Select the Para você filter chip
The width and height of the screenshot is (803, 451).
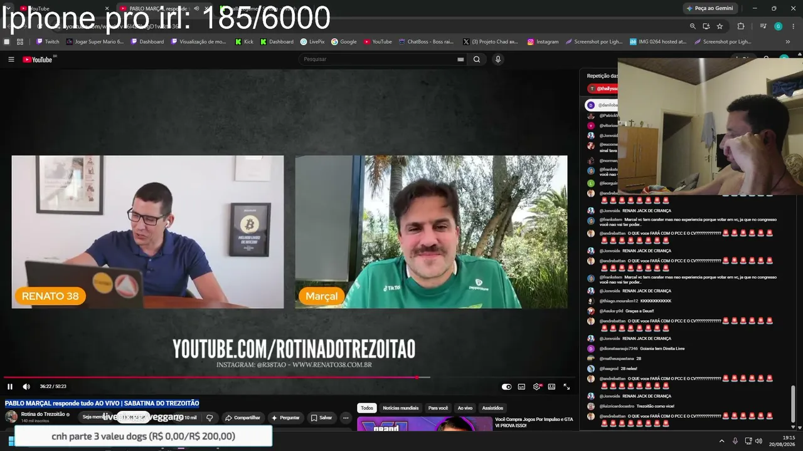click(x=438, y=408)
